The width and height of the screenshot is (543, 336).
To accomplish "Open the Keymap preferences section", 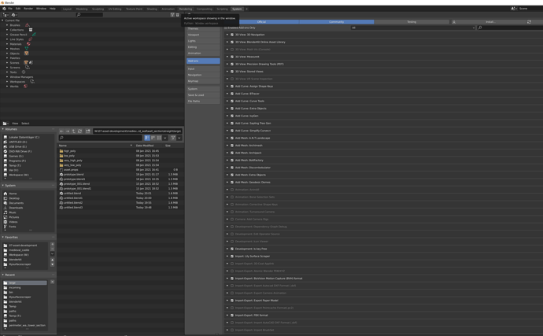I will (x=203, y=81).
